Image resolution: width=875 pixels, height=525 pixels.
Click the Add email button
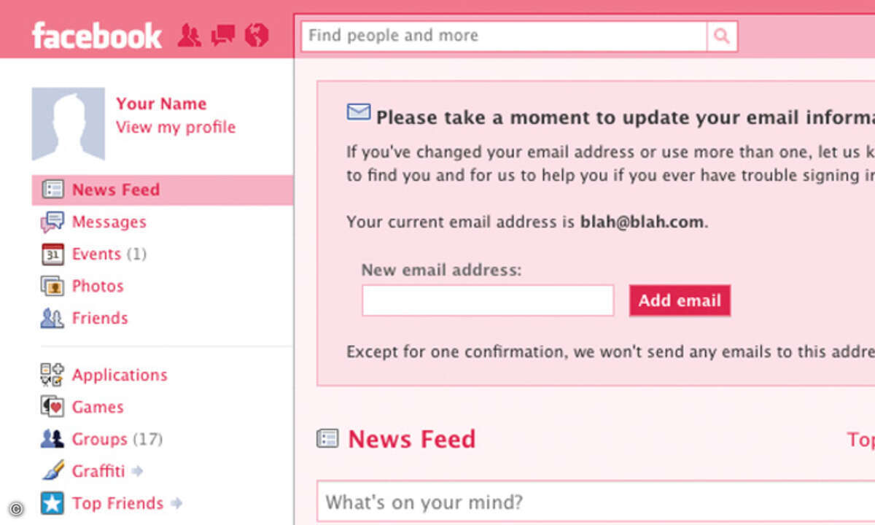coord(680,300)
